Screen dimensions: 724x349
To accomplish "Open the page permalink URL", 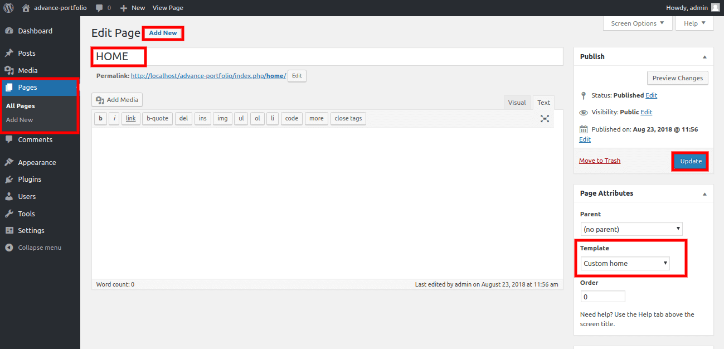I will (x=208, y=76).
